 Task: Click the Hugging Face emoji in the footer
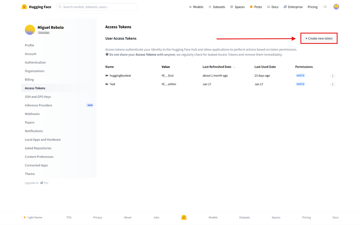184,217
